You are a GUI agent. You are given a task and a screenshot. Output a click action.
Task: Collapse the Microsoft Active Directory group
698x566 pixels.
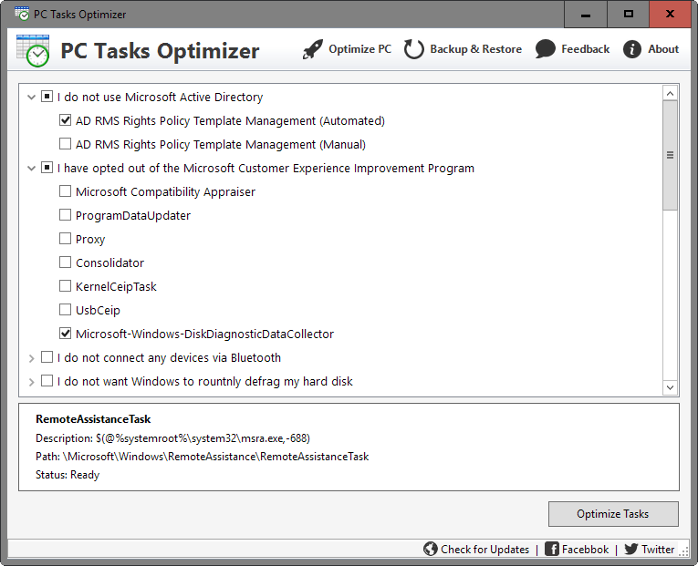(x=32, y=97)
